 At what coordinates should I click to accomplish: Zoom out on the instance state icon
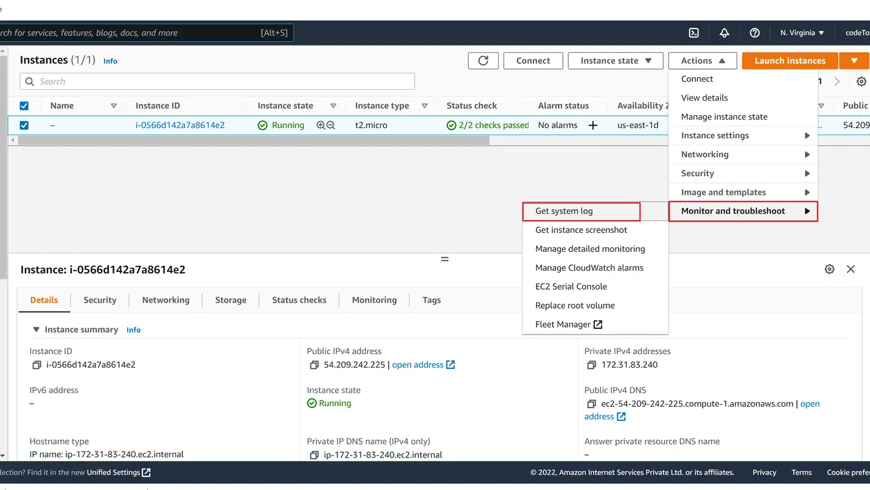click(x=331, y=125)
